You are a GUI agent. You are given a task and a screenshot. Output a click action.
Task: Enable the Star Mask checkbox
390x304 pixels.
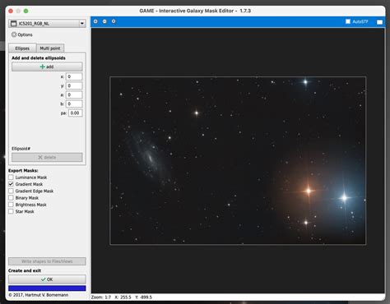pyautogui.click(x=11, y=211)
